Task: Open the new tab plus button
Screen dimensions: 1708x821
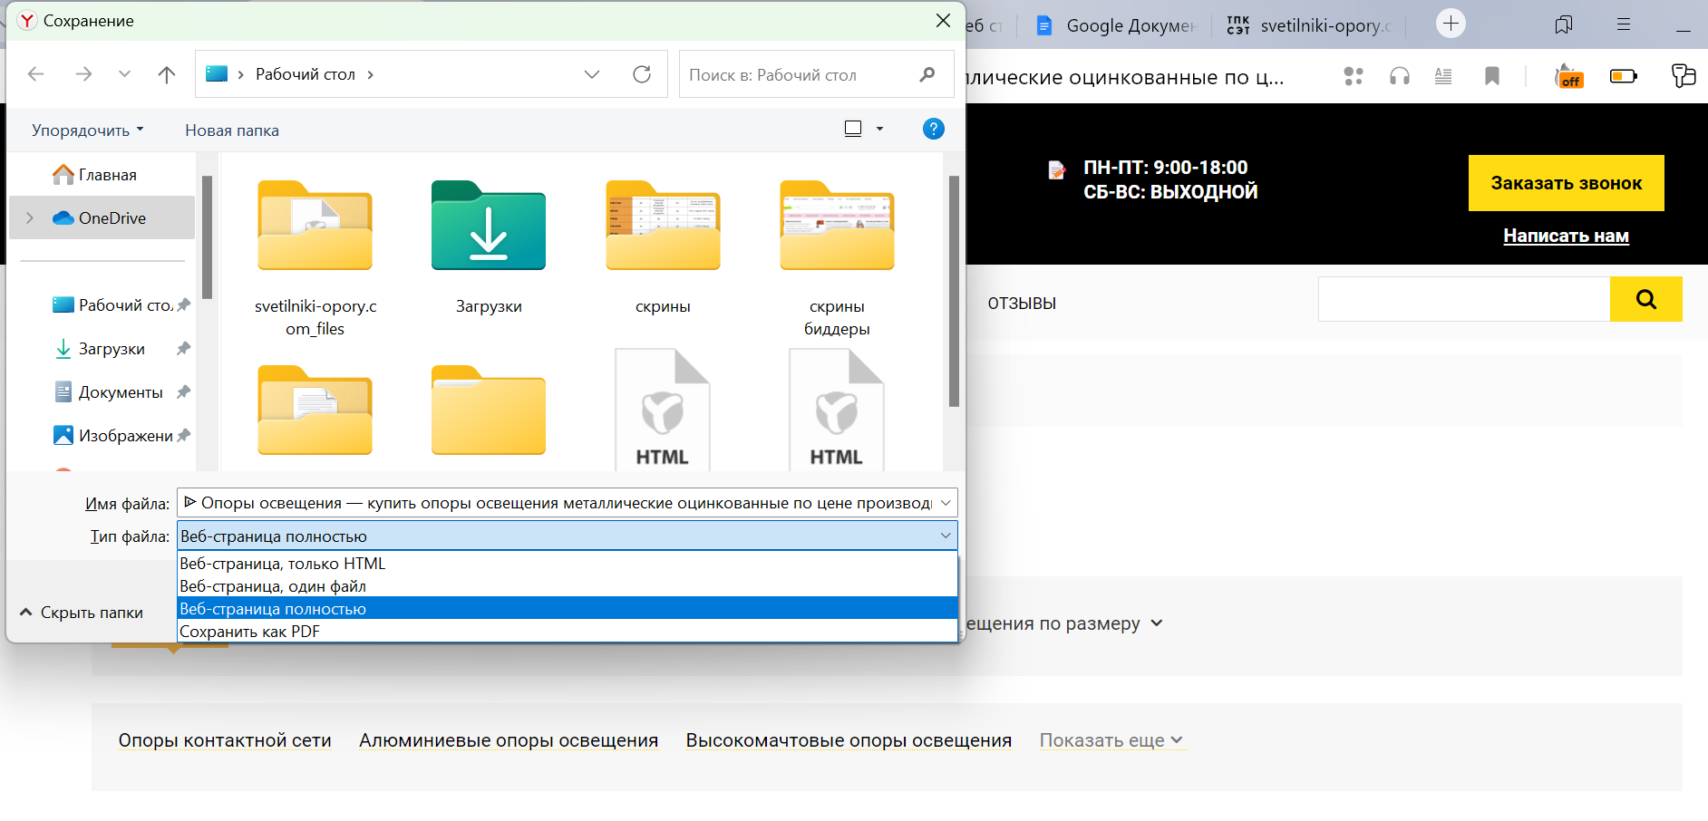Action: tap(1451, 24)
